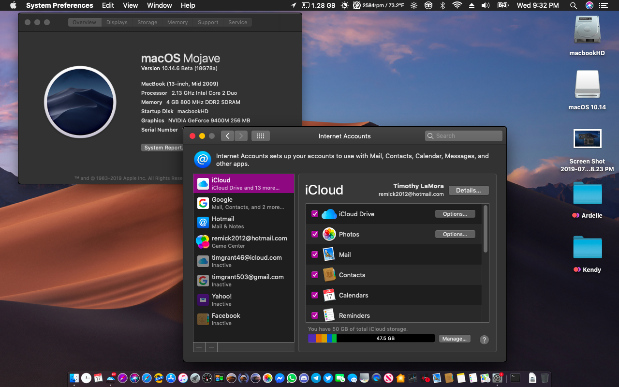Image resolution: width=619 pixels, height=387 pixels.
Task: Open iTunes in the Dock
Action: tap(183, 378)
